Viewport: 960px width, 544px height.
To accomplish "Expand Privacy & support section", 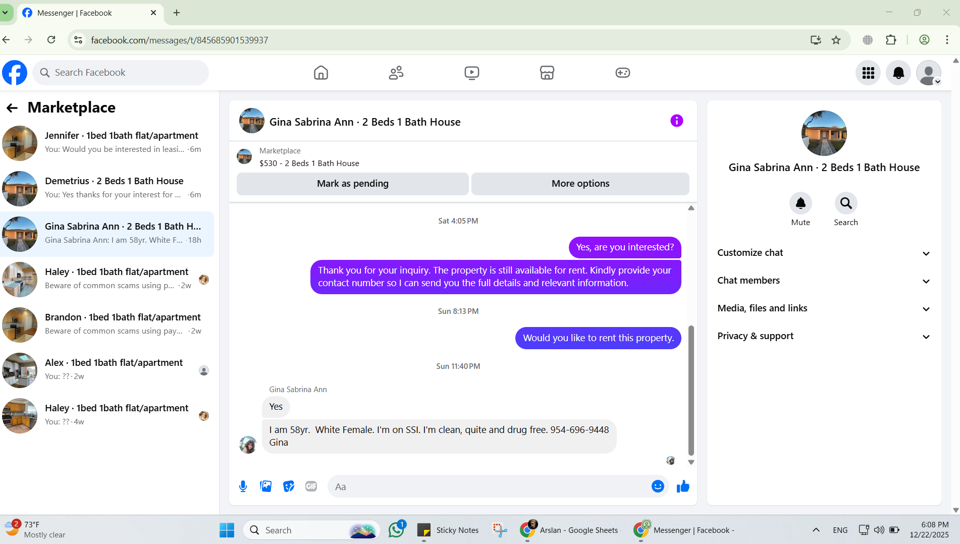I will pos(824,336).
